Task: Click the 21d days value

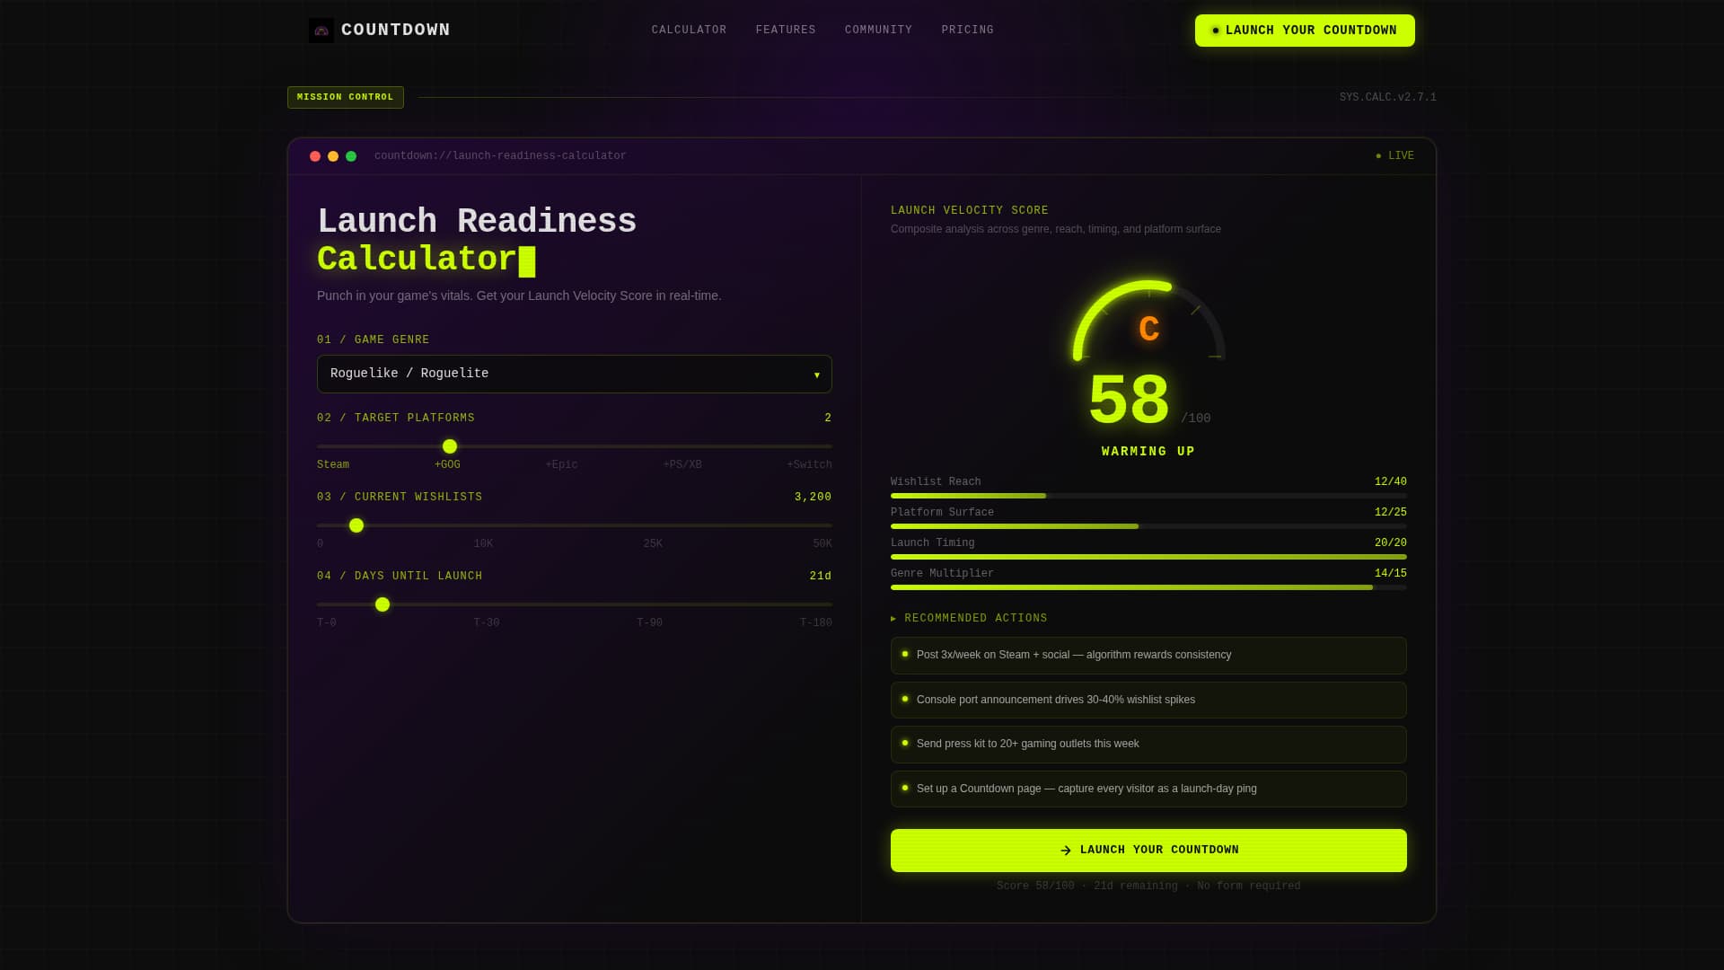Action: pyautogui.click(x=821, y=576)
